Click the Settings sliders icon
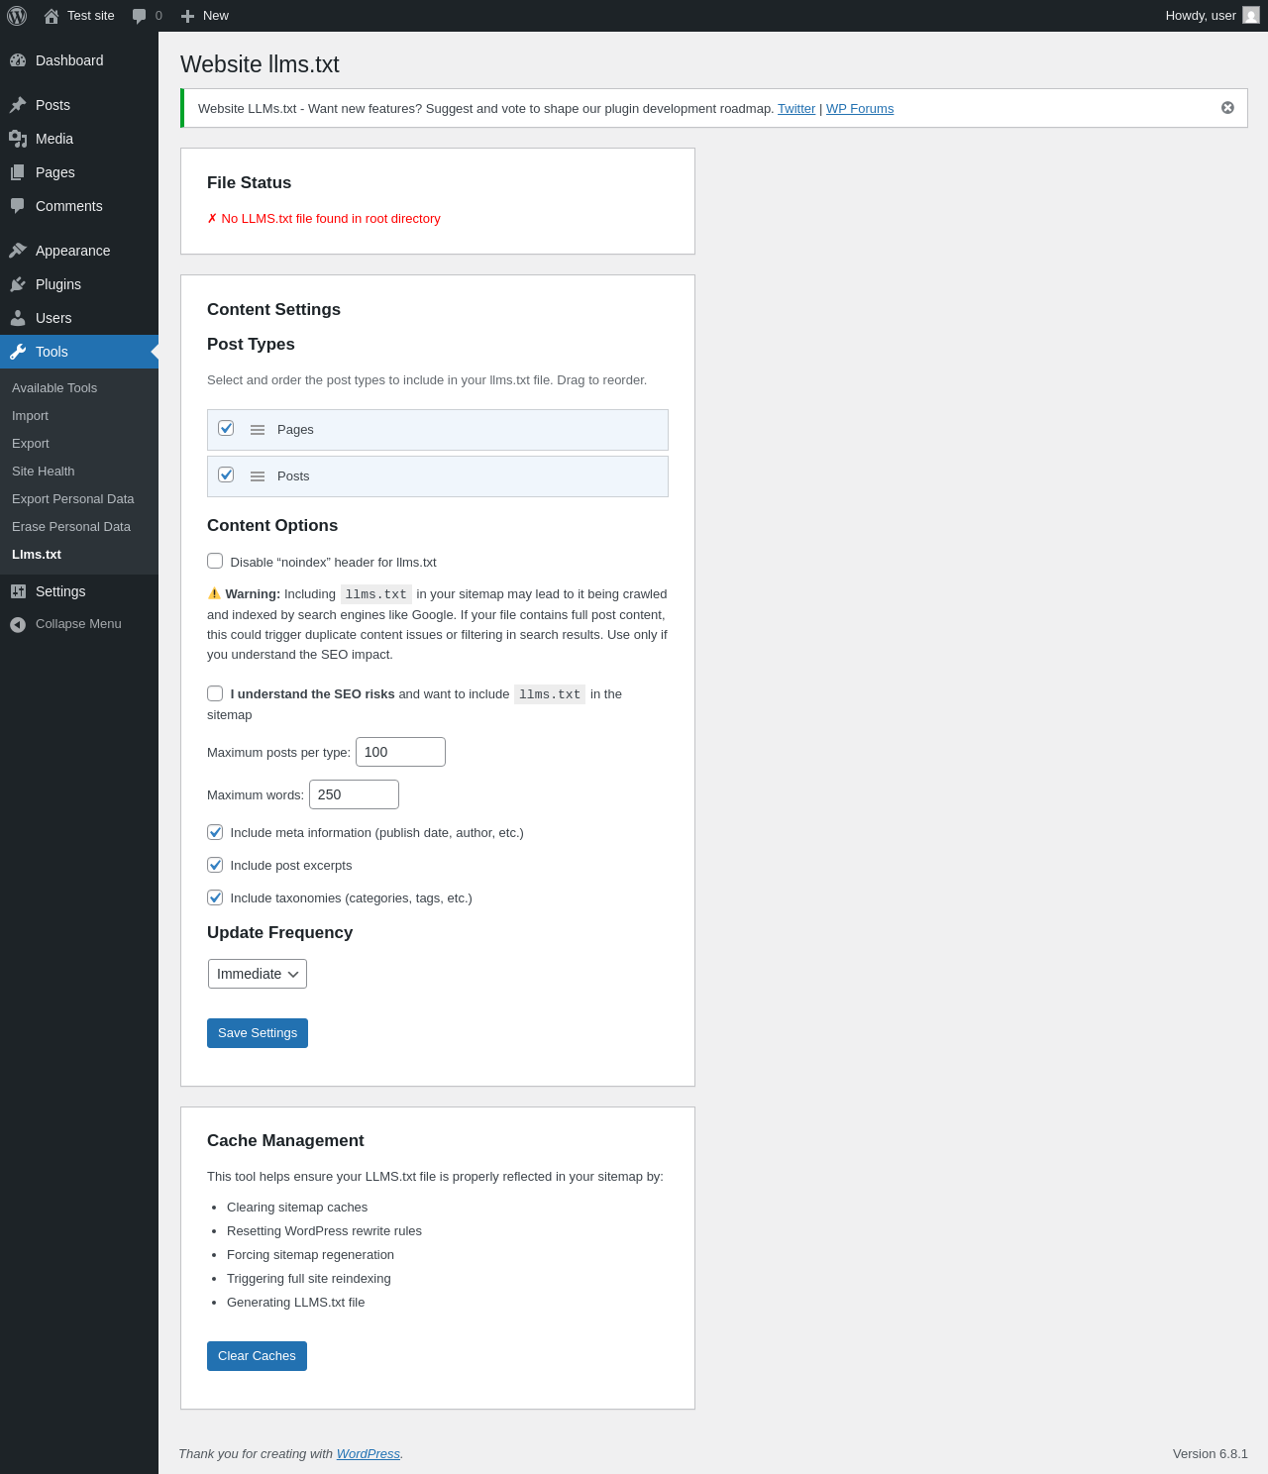The height and width of the screenshot is (1474, 1268). tap(18, 591)
